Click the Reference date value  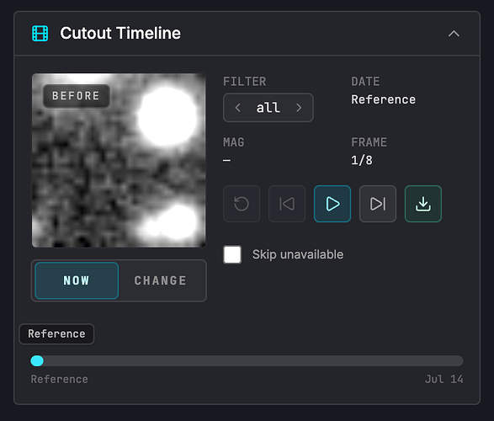384,99
